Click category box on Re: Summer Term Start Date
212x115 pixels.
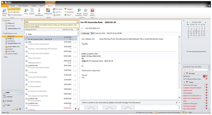click(74, 90)
